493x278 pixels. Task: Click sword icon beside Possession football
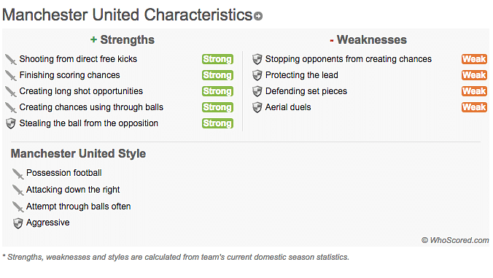point(18,173)
